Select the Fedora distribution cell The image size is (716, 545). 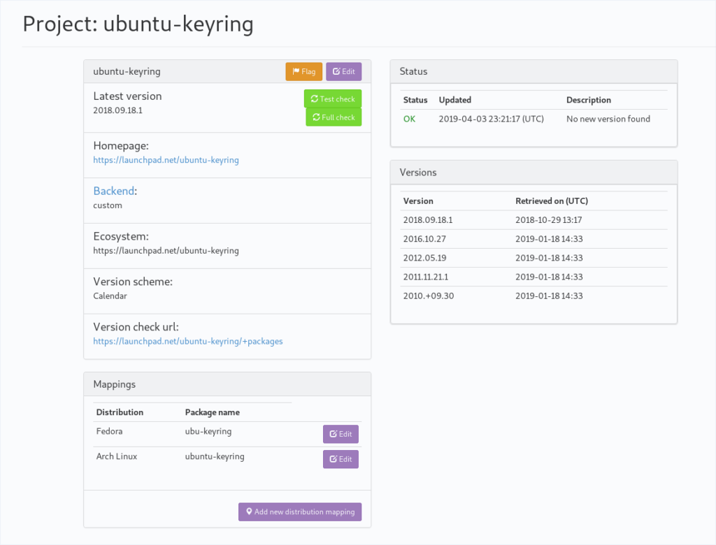(109, 431)
